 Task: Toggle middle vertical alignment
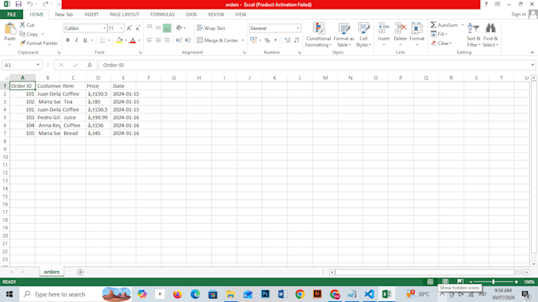point(158,28)
